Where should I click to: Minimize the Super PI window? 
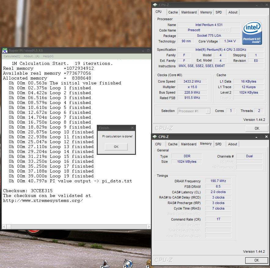(143, 50)
